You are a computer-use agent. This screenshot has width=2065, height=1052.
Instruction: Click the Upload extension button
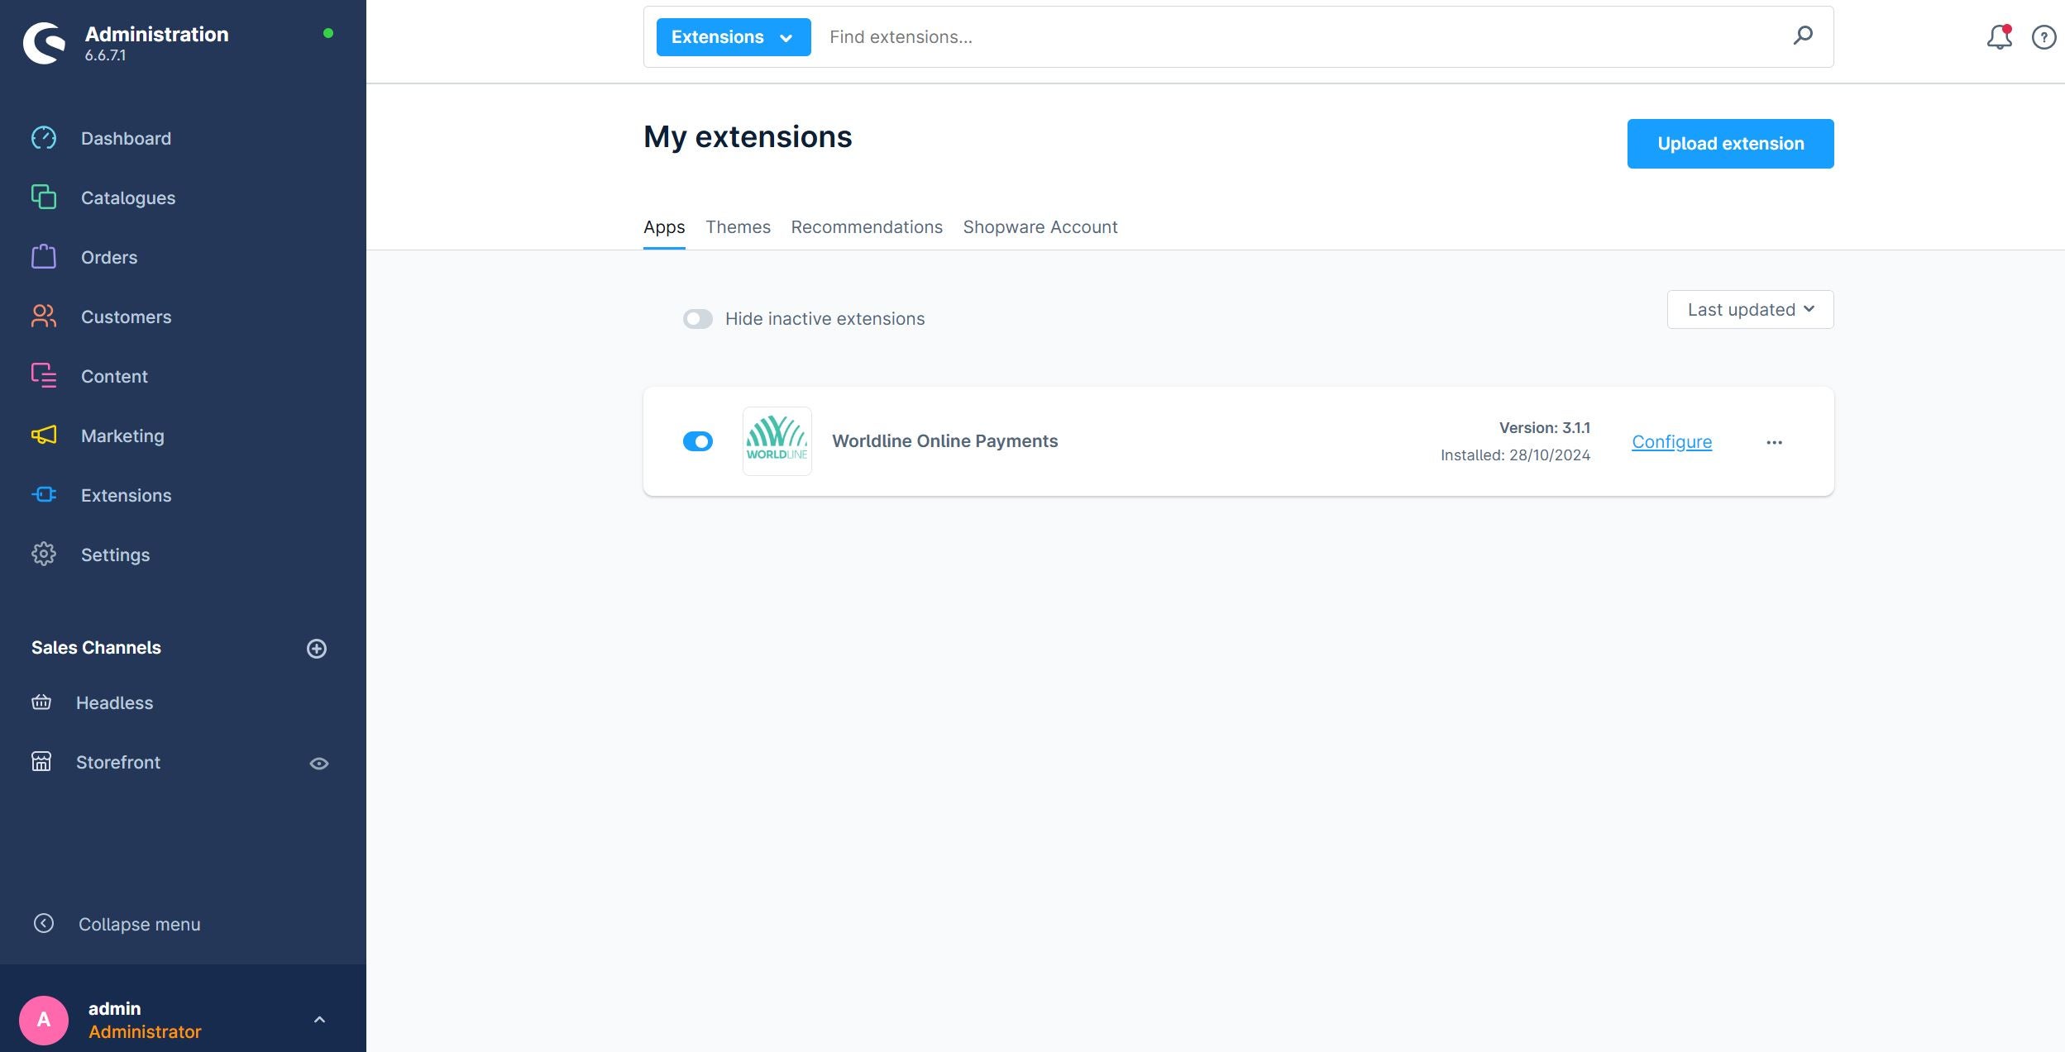point(1729,144)
